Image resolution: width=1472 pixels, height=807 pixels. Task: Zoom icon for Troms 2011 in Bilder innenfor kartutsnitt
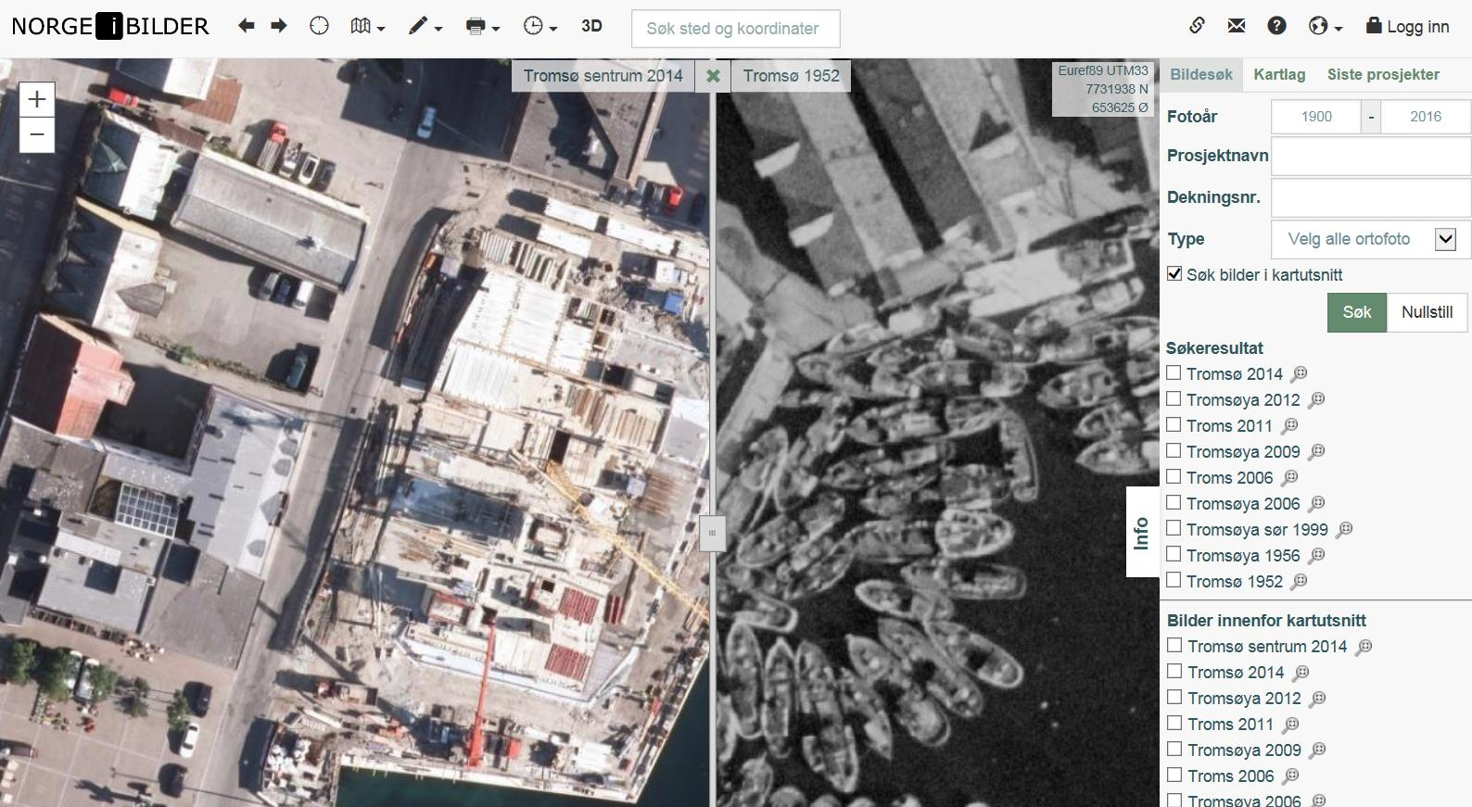[1290, 725]
